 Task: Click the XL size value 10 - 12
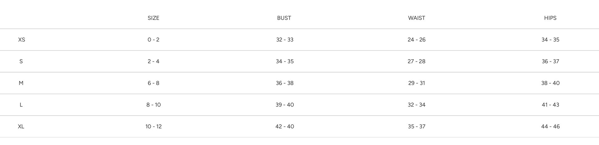coord(153,127)
